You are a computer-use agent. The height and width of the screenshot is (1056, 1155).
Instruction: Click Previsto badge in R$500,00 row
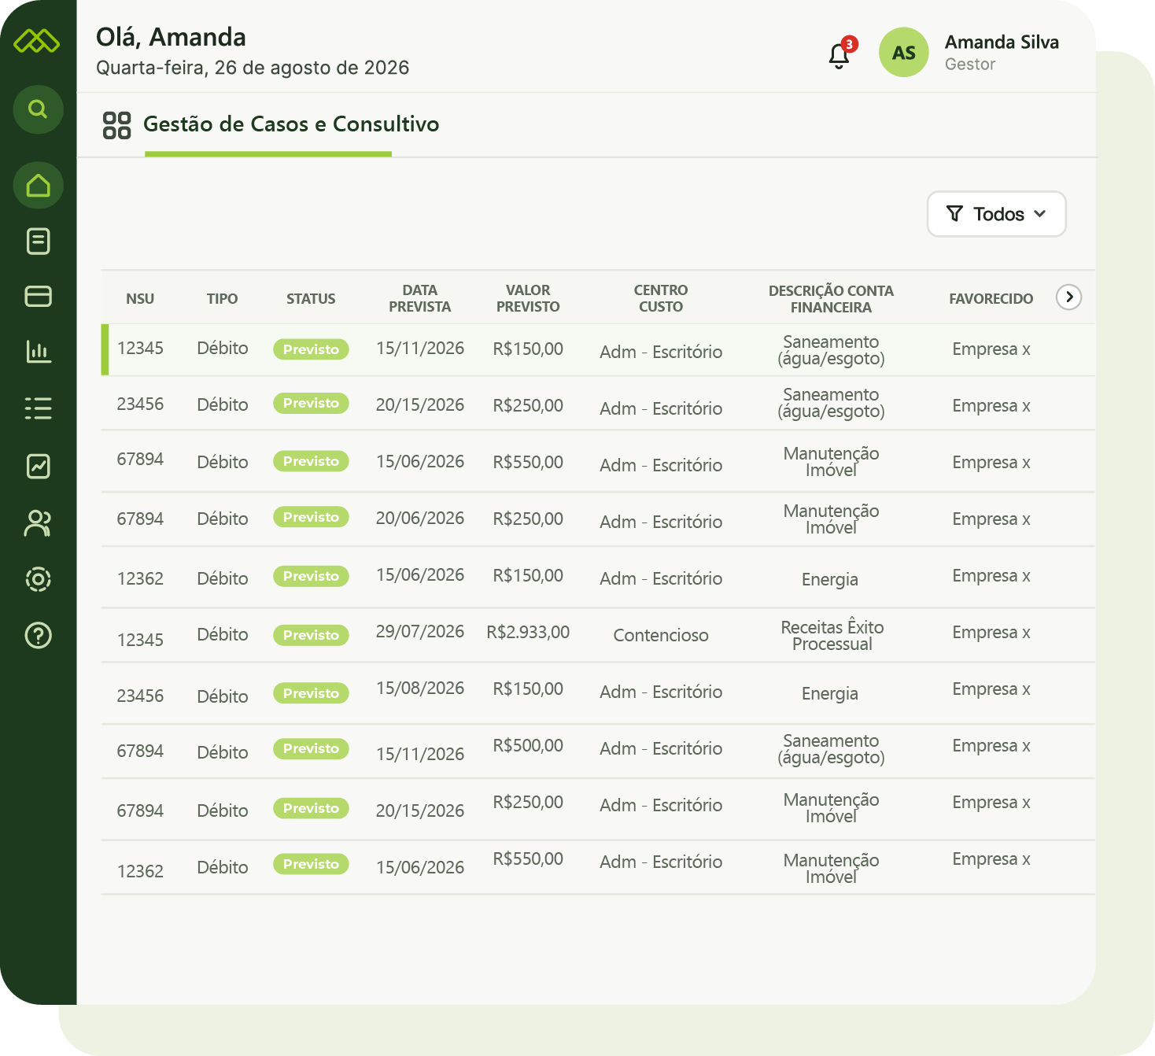(311, 748)
